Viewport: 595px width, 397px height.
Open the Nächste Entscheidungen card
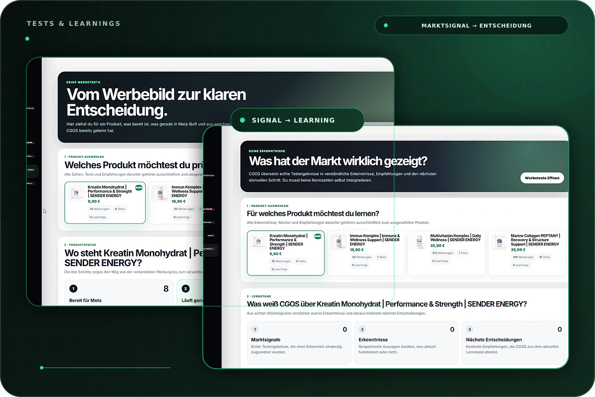(x=514, y=343)
